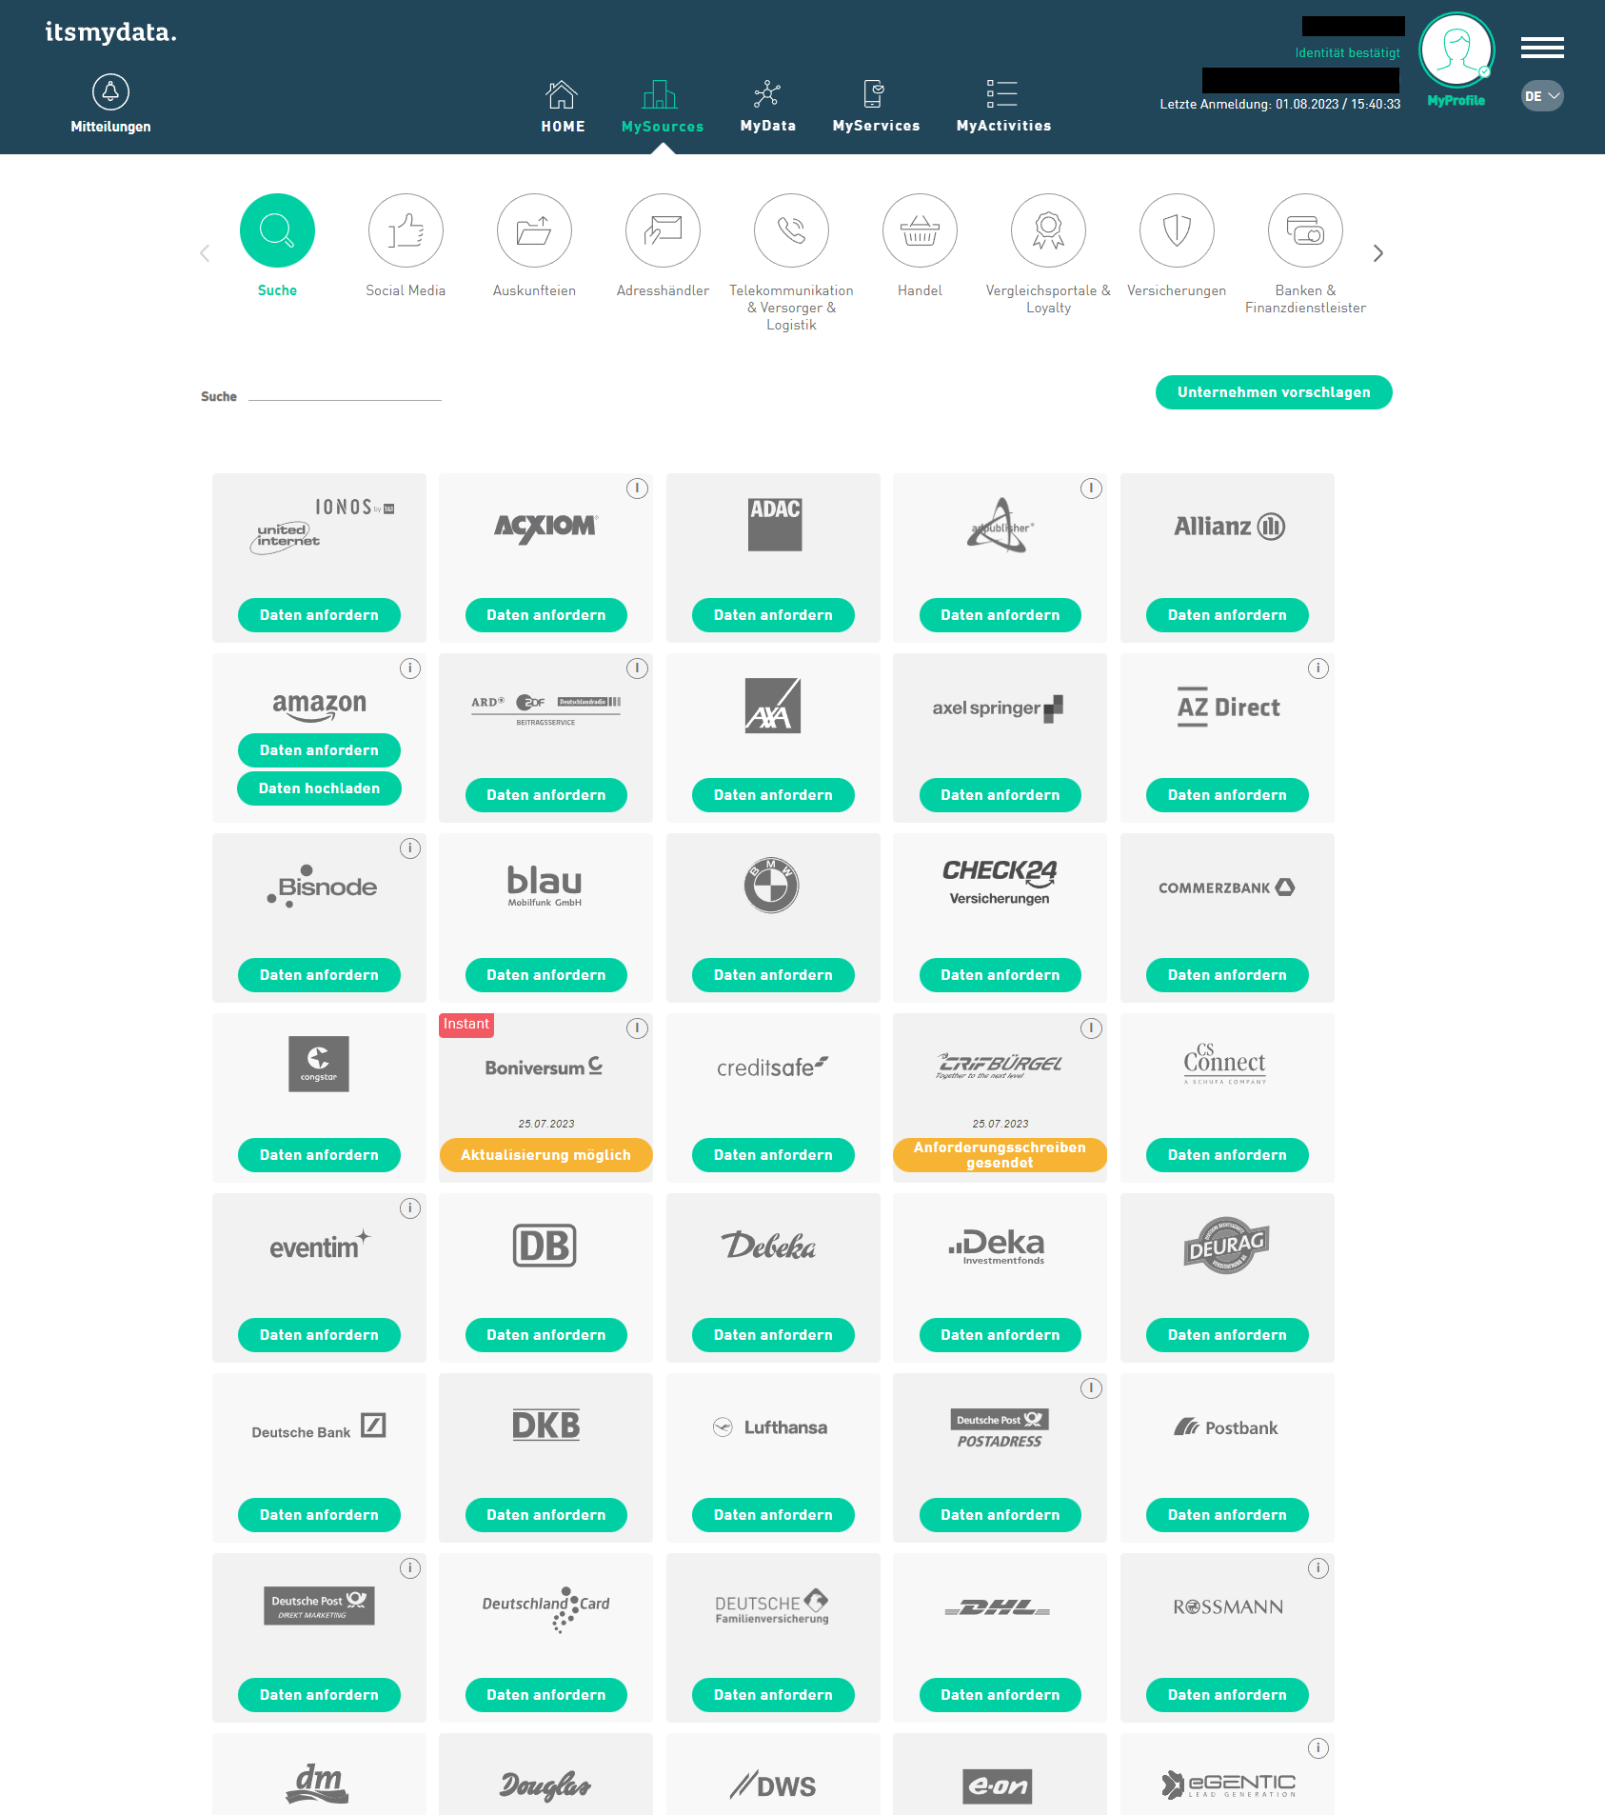Open info icon on adpublisher card
The image size is (1605, 1815).
[1091, 489]
